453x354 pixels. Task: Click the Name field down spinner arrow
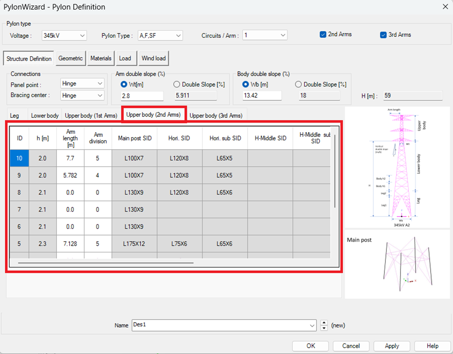coord(324,328)
